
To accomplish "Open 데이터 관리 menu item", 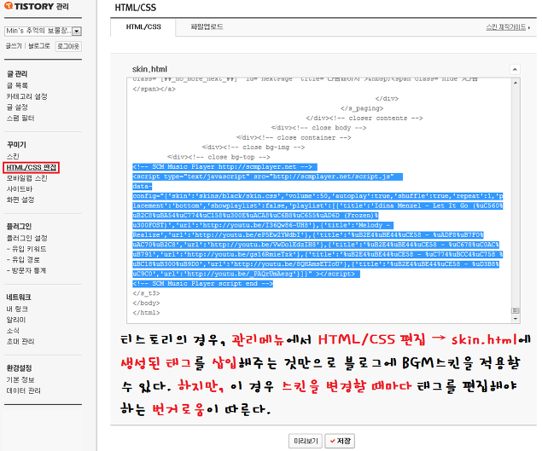I will 24,390.
